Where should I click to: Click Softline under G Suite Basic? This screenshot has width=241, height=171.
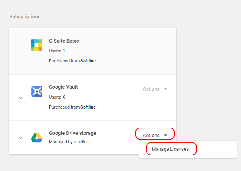pyautogui.click(x=88, y=61)
